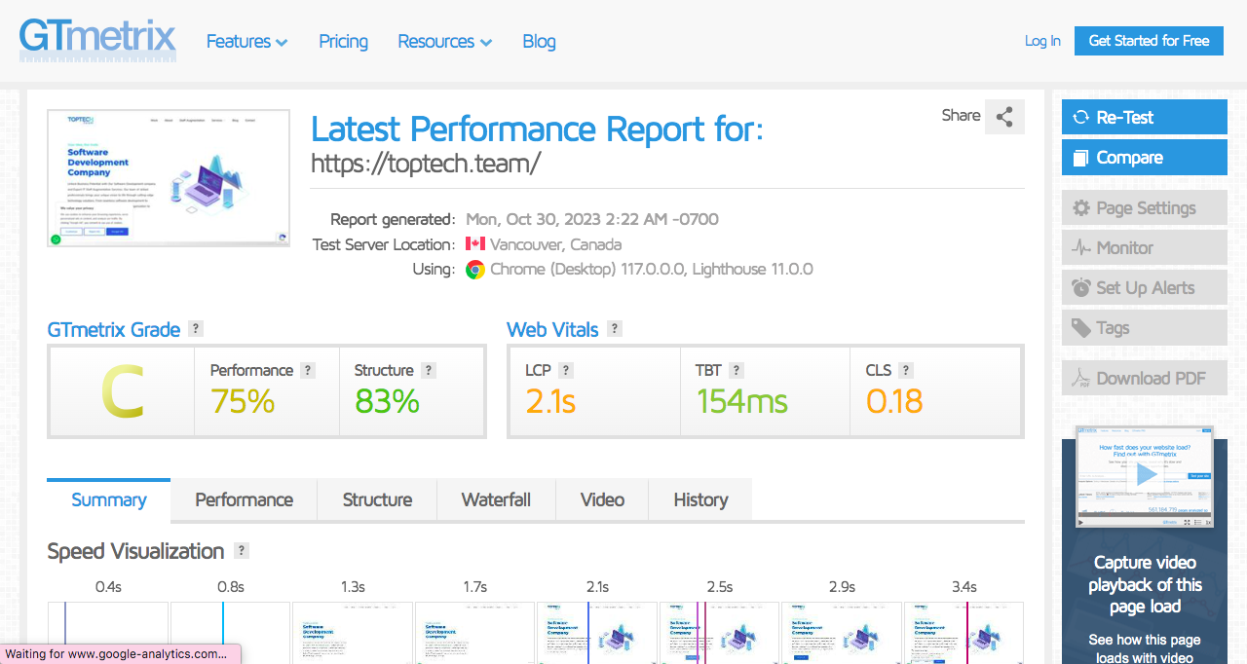Click the 75% Performance score
The width and height of the screenshot is (1247, 664).
(x=243, y=401)
